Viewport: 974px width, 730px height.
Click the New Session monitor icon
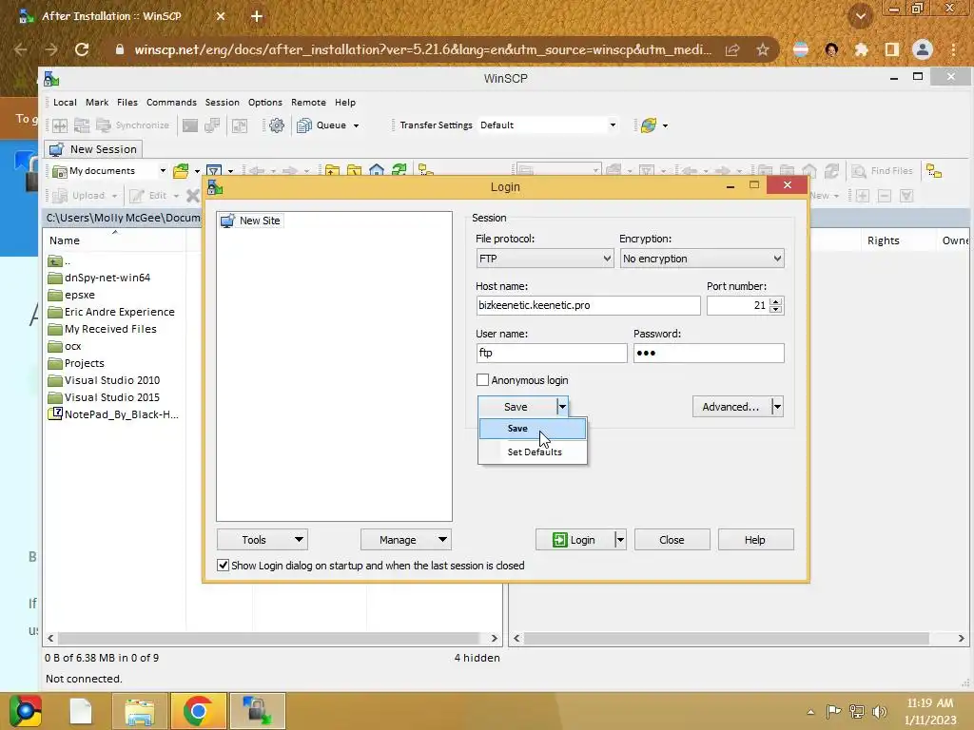point(56,149)
